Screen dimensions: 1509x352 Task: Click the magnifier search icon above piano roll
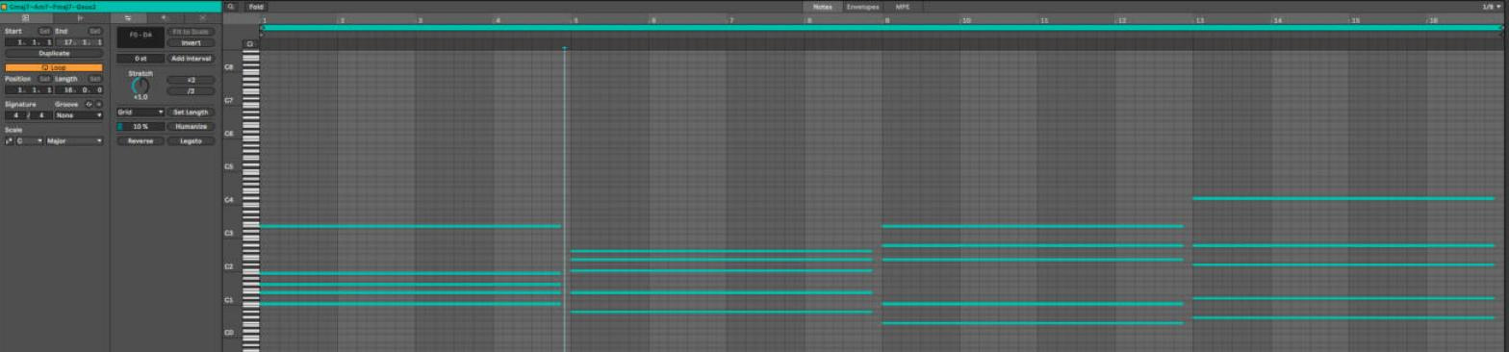click(x=231, y=7)
